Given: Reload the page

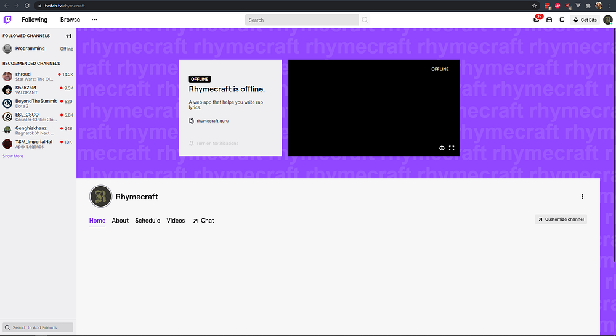Looking at the screenshot, I should pyautogui.click(x=26, y=6).
